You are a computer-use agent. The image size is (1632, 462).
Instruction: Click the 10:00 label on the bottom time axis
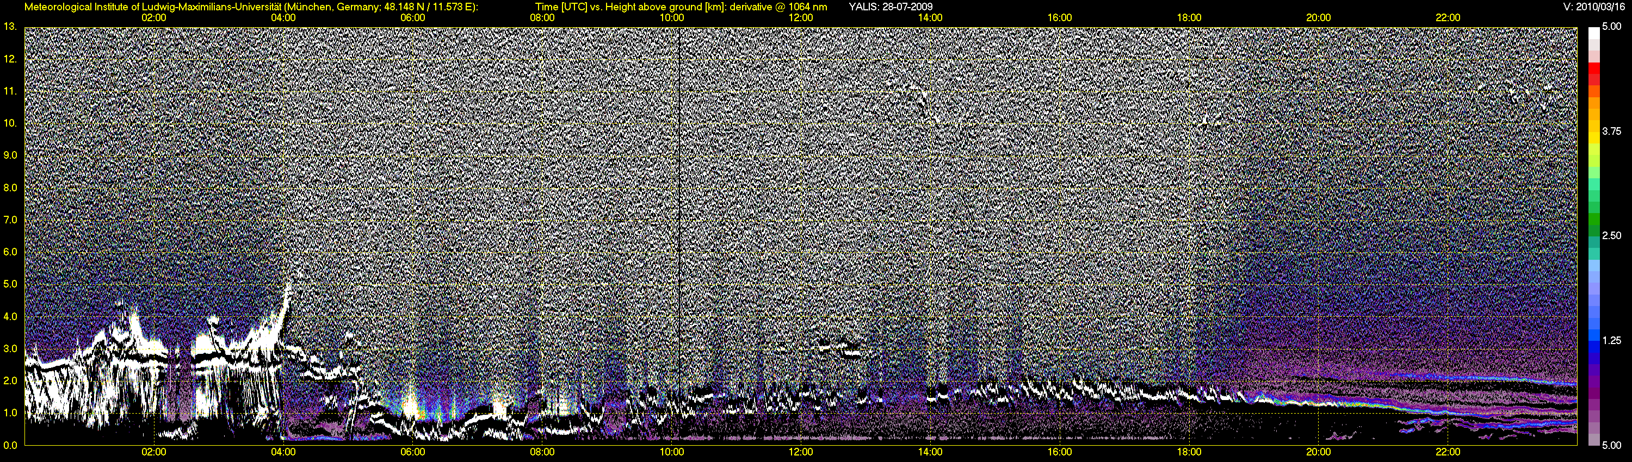671,453
